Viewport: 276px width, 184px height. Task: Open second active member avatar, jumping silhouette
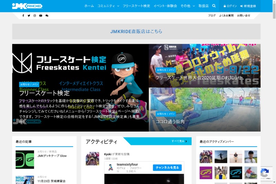point(221,157)
